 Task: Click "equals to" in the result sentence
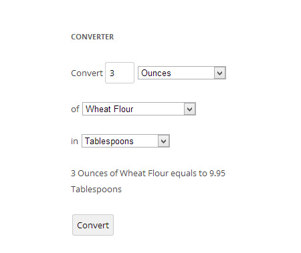pyautogui.click(x=189, y=174)
